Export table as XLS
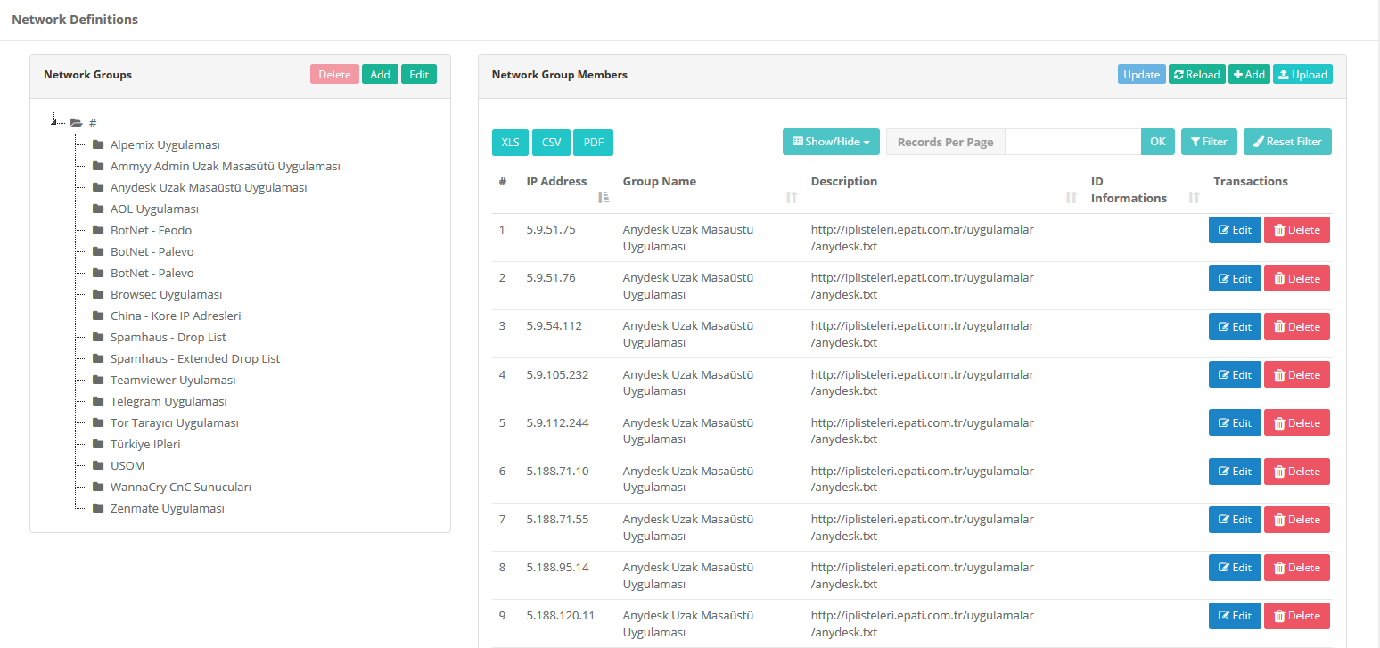1380x648 pixels. click(510, 143)
